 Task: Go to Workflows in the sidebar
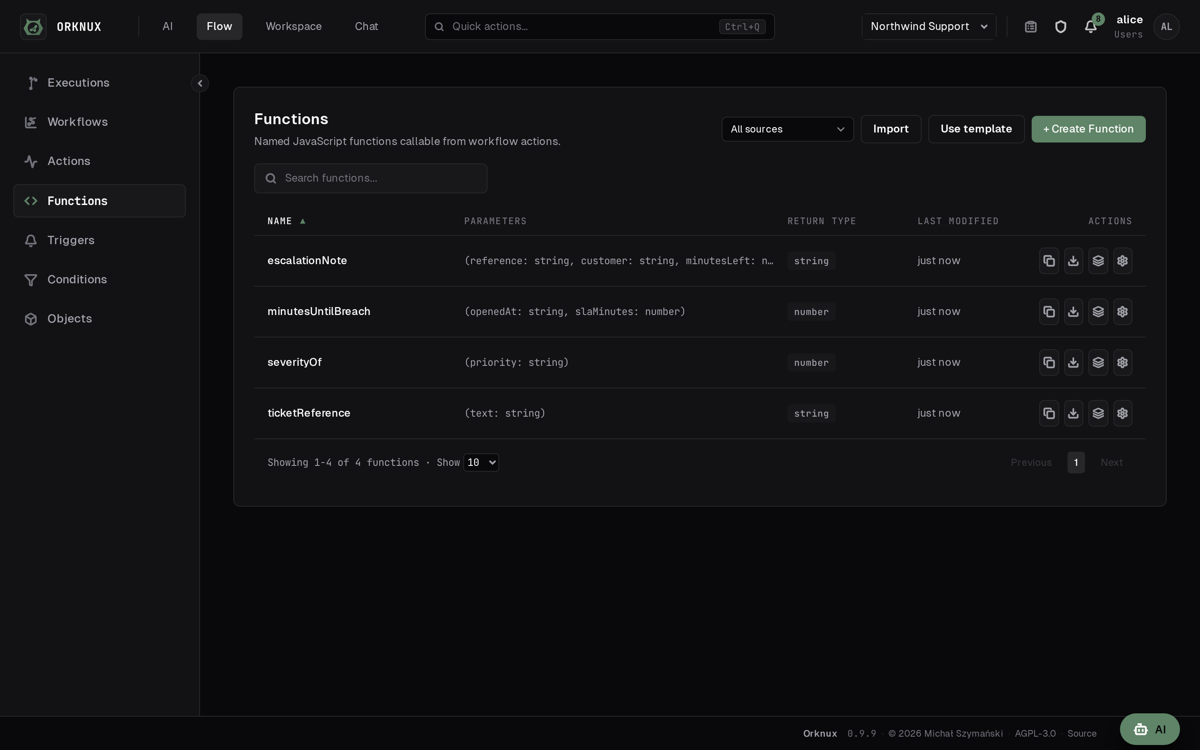[99, 122]
